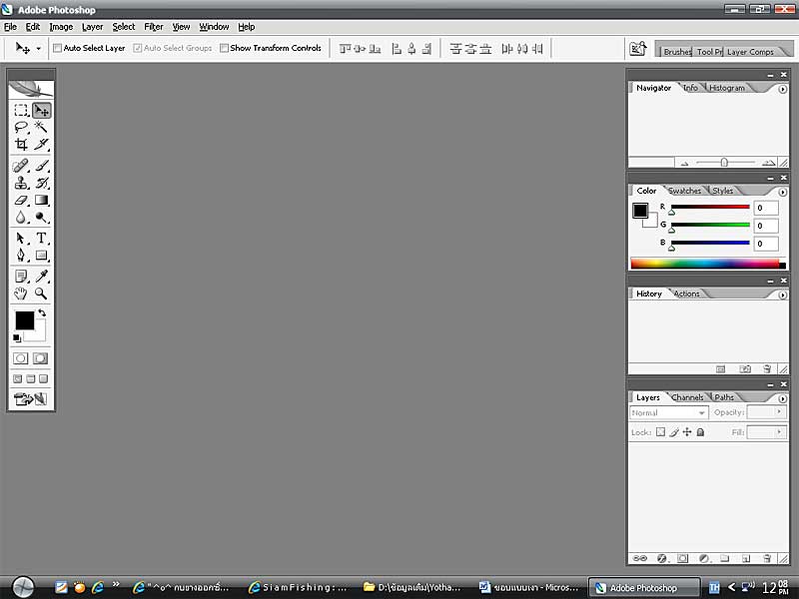
Task: Click the foreground color swatch in toolbox
Action: pyautogui.click(x=24, y=320)
